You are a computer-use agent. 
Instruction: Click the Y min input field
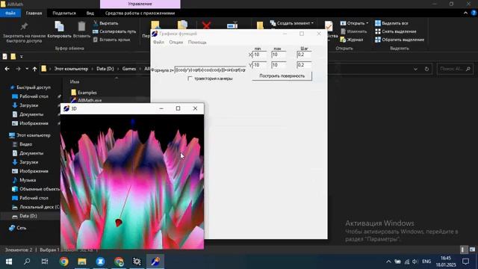[x=259, y=65]
